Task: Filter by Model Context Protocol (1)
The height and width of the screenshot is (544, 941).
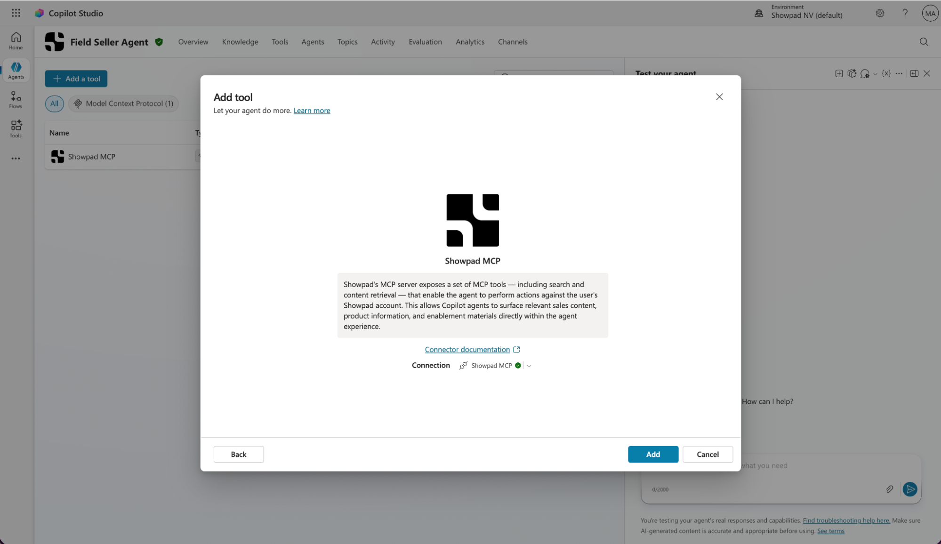Action: [124, 104]
